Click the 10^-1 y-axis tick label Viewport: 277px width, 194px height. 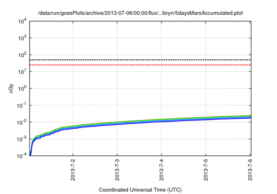tap(22, 106)
